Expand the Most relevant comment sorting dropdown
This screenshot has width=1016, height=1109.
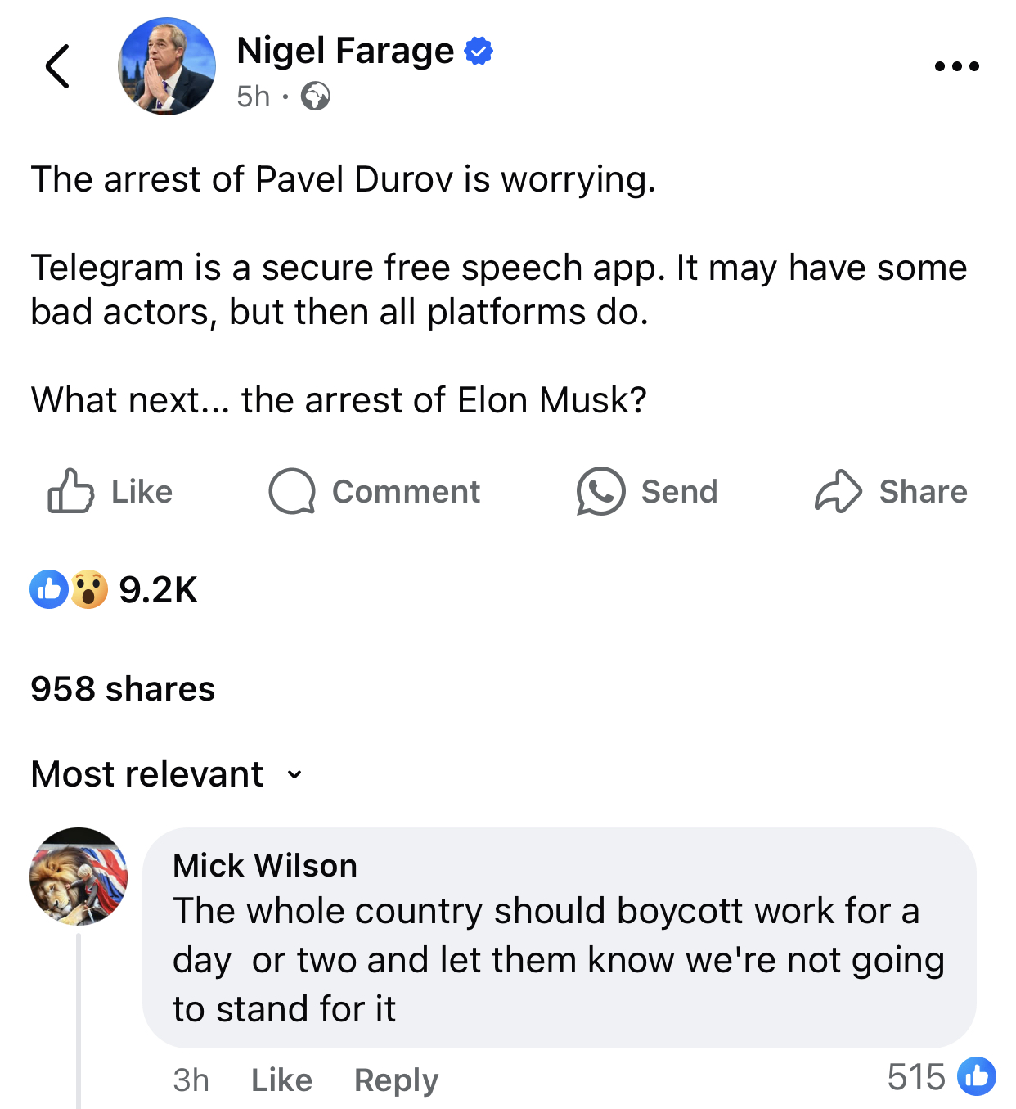point(148,773)
